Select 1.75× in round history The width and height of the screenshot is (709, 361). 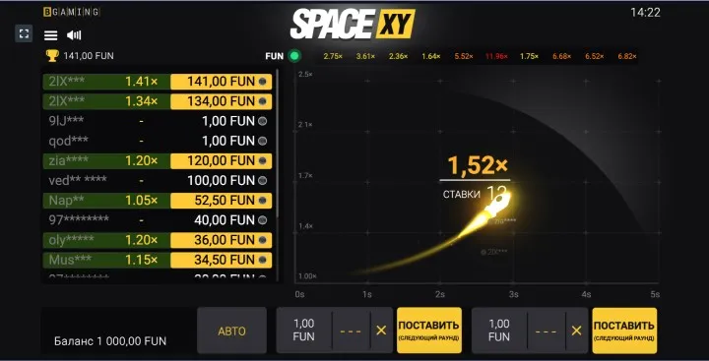(529, 56)
